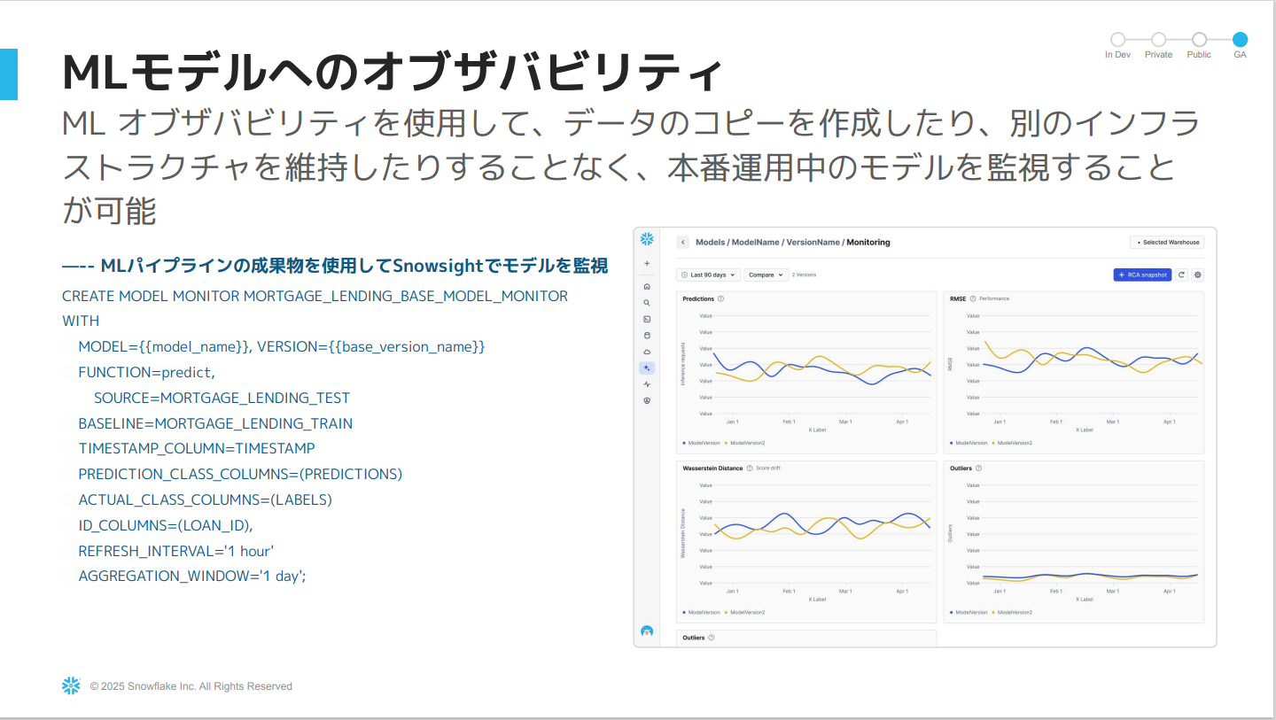1276x720 pixels.
Task: Click the ModelName breadcrumb link
Action: 756,242
